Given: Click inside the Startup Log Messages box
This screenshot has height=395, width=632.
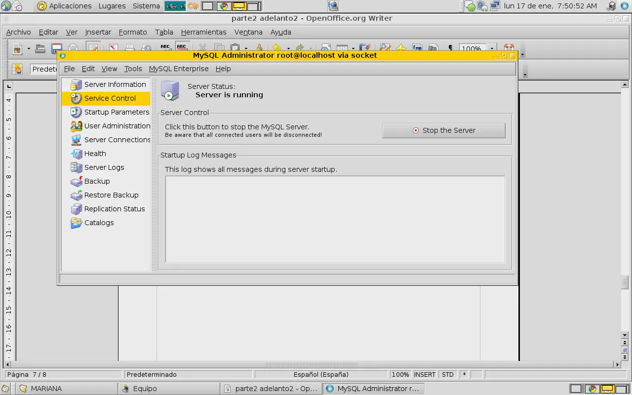Looking at the screenshot, I should pyautogui.click(x=335, y=219).
